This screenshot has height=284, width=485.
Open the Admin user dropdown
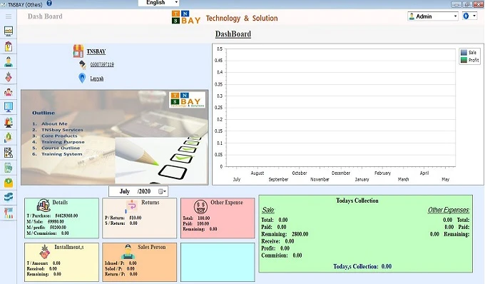433,16
